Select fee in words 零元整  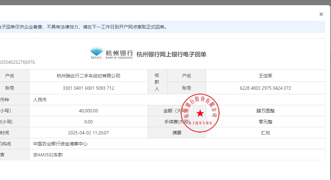point(265,122)
